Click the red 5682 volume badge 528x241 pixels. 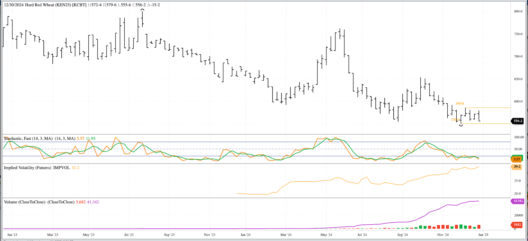517,225
